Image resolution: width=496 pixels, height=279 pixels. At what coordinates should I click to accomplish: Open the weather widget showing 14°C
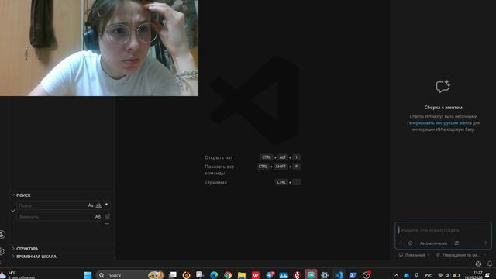tap(17, 275)
